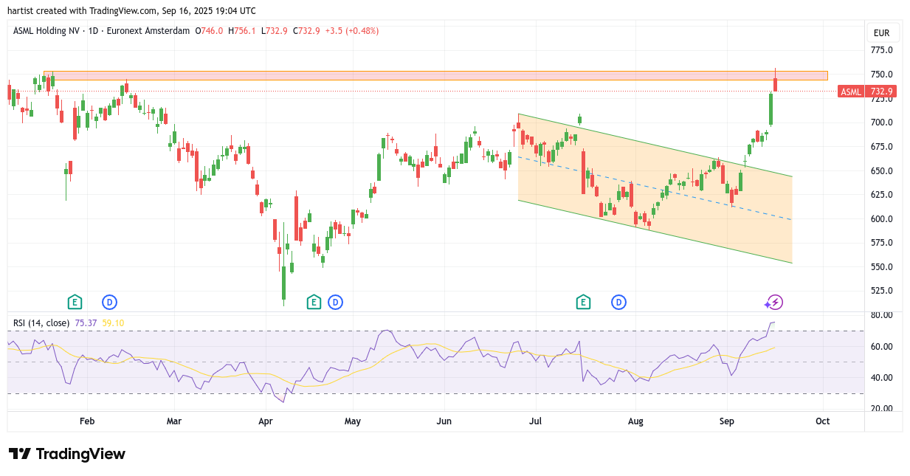The height and width of the screenshot is (476, 910).
Task: Click the 550.0 price axis label
Action: click(881, 267)
